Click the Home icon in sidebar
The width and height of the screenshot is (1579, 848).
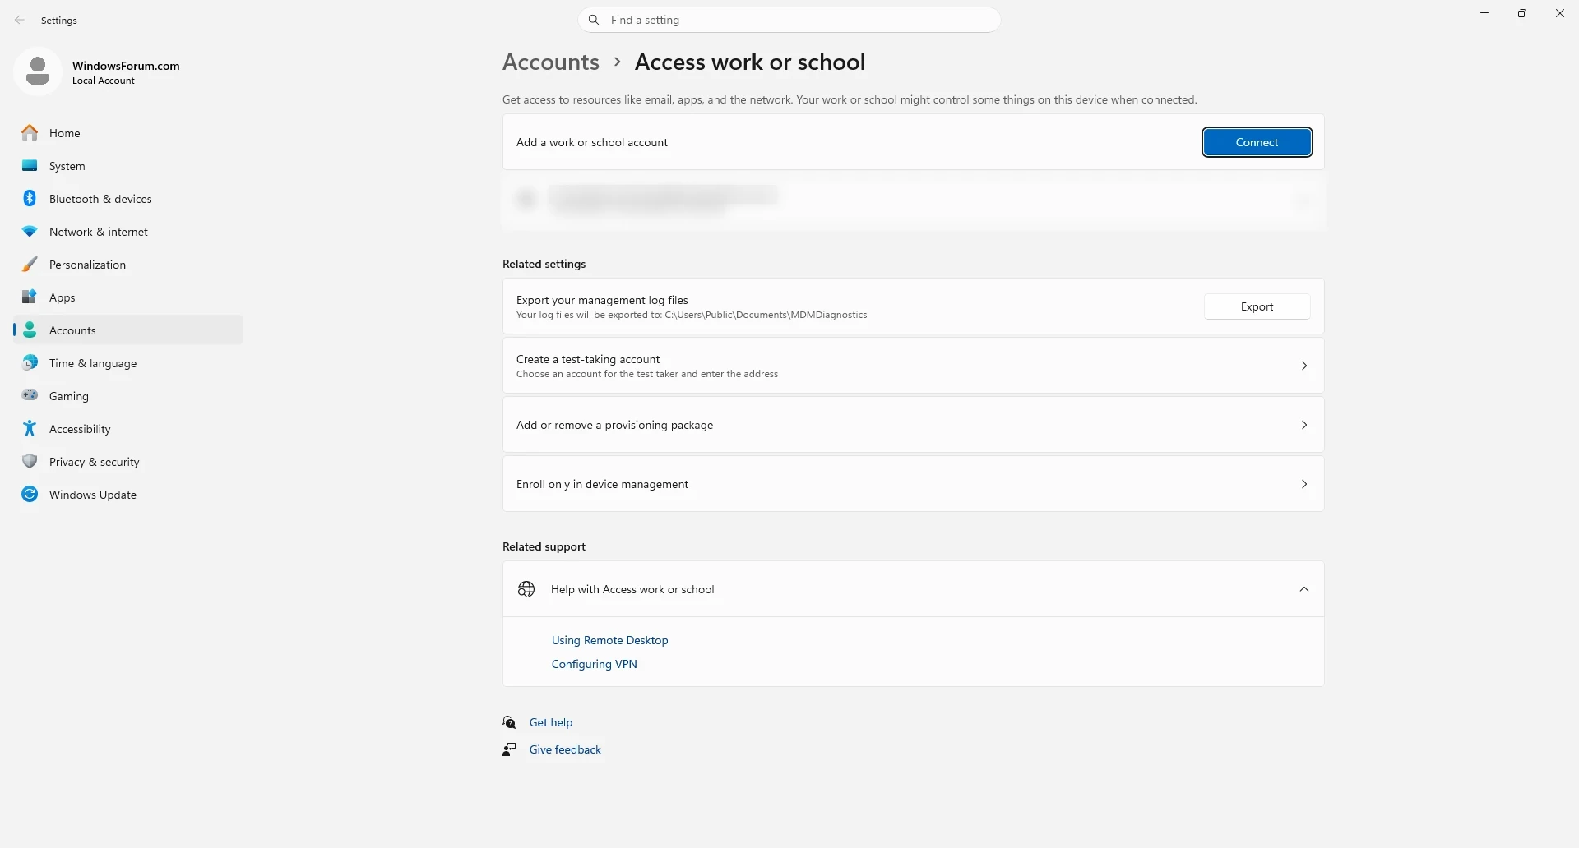(30, 133)
